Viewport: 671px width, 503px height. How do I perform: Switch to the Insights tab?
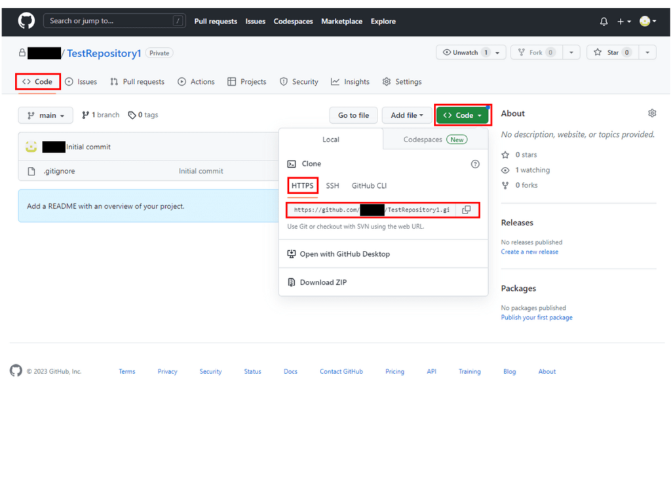click(350, 82)
